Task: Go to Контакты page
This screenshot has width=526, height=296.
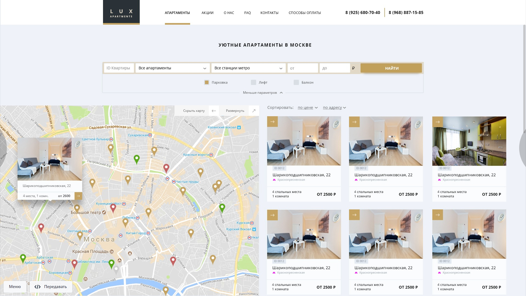Action: (x=269, y=13)
